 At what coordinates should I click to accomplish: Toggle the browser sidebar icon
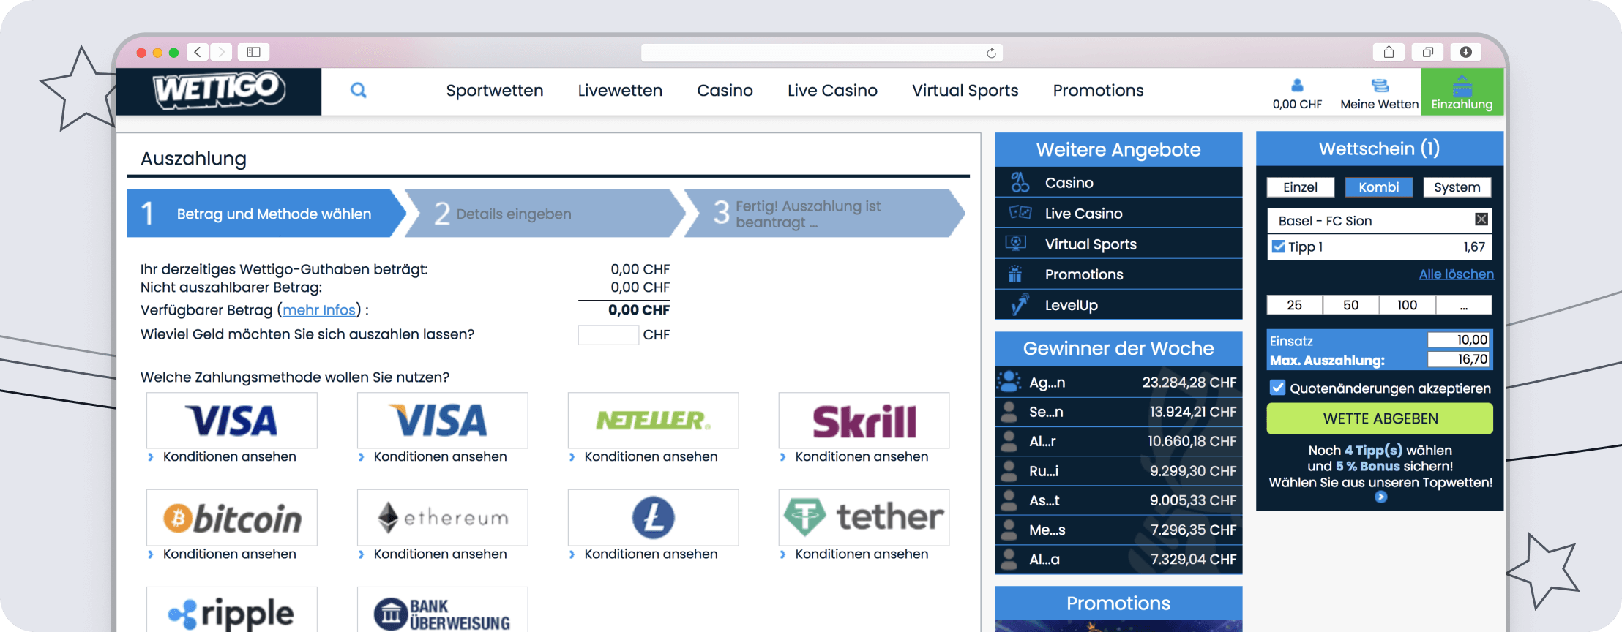[x=254, y=52]
